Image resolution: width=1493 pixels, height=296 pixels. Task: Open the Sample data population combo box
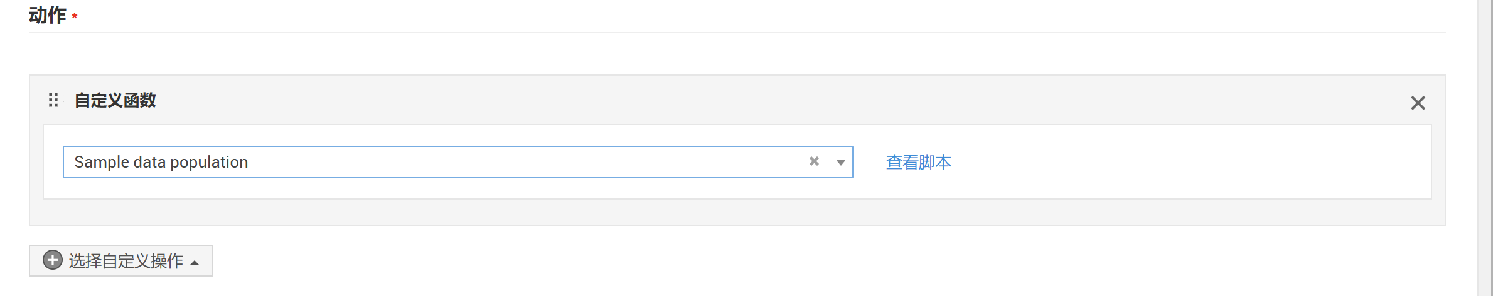pyautogui.click(x=439, y=162)
